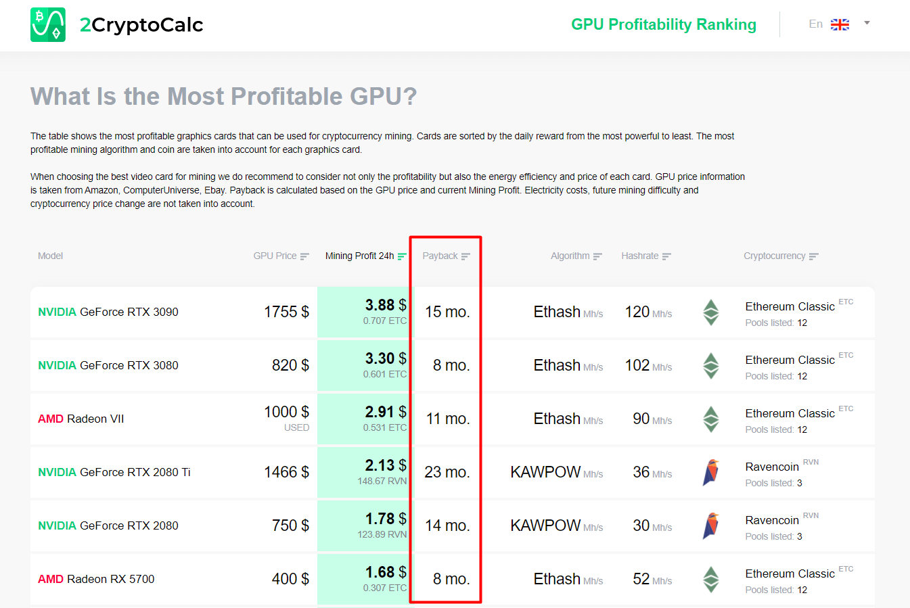
Task: Open the Ravencoin link in RTX 2080 row
Action: (x=772, y=520)
